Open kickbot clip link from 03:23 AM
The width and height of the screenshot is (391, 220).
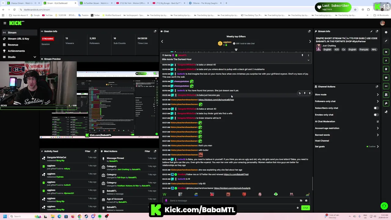coord(232,188)
